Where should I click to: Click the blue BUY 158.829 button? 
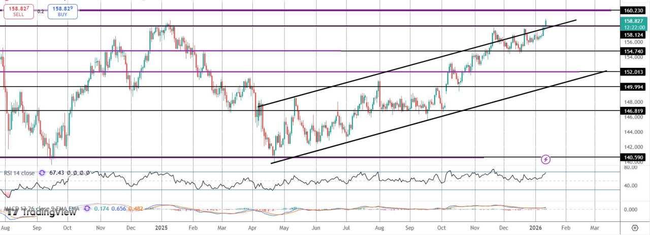coord(63,12)
